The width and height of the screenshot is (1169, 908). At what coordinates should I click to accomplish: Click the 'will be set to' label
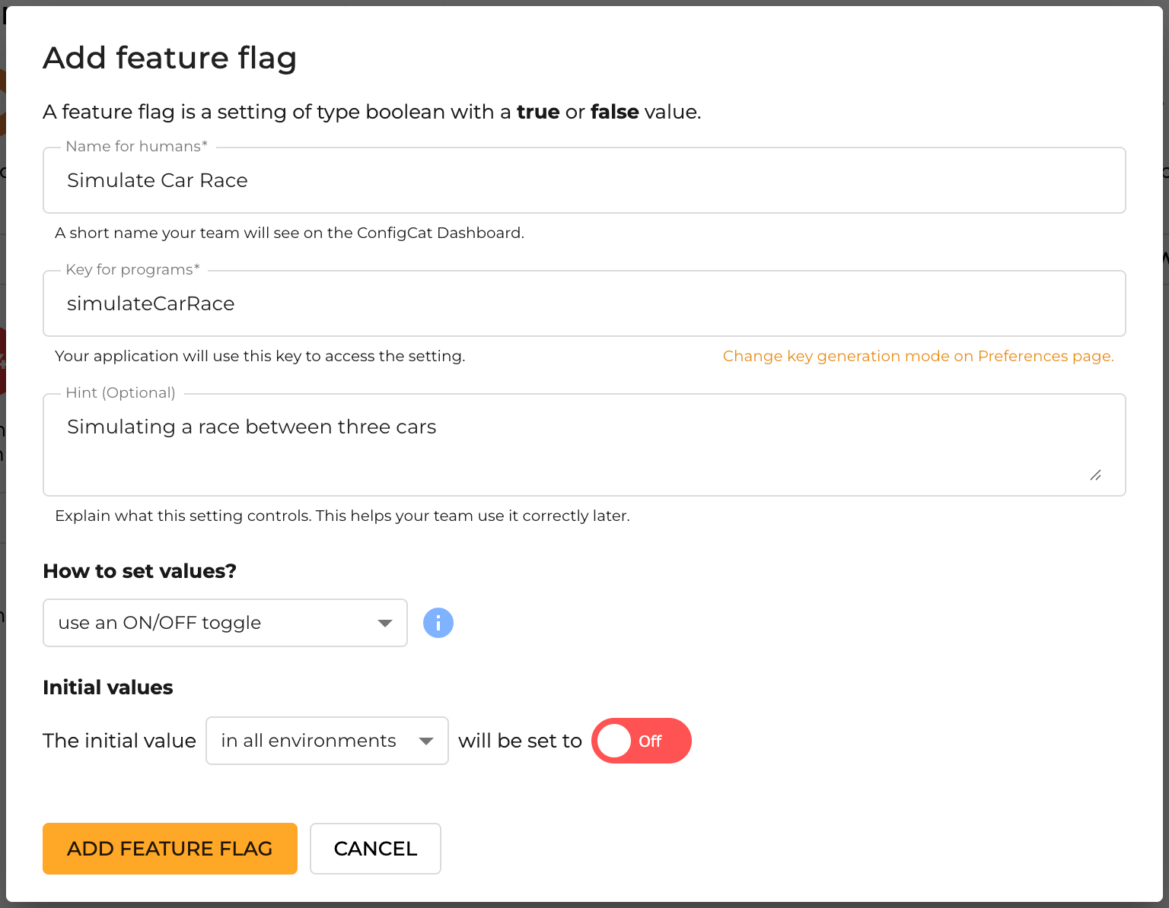[520, 741]
